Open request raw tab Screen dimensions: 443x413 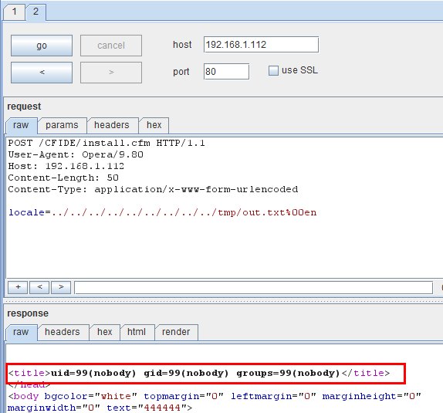21,125
